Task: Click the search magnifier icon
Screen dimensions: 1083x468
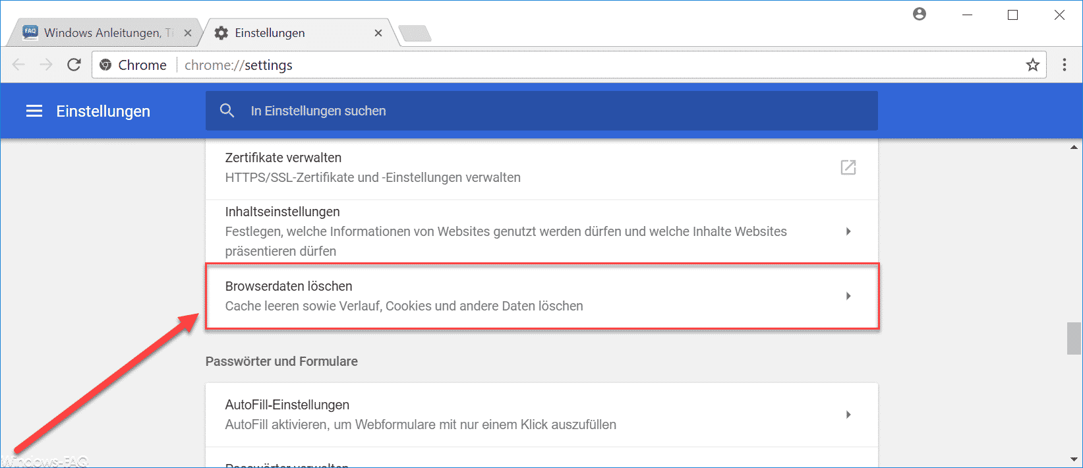Action: 227,111
